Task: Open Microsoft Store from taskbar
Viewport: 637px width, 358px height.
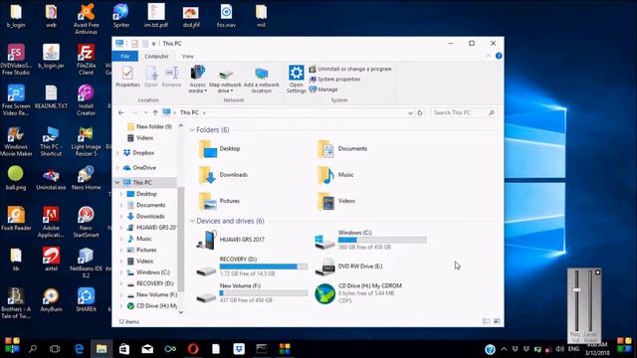Action: pos(124,349)
